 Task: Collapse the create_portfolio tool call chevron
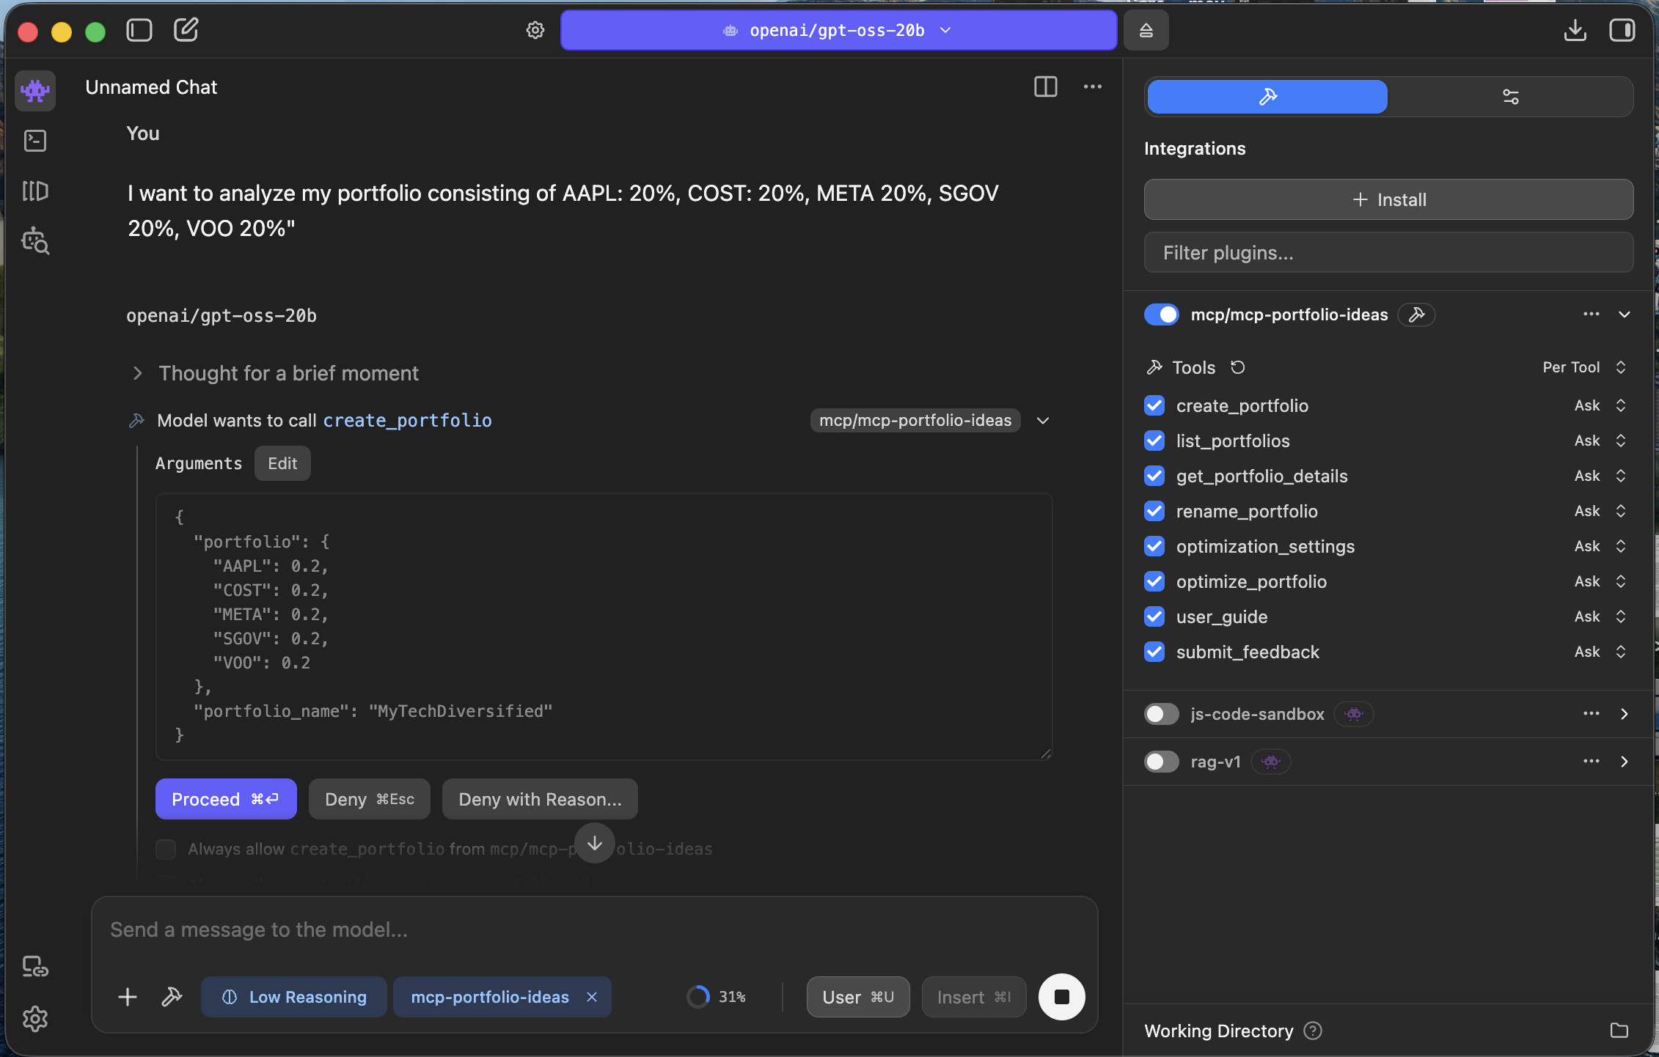tap(1043, 421)
